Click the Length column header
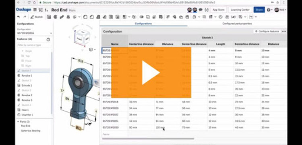Viewport: 302px width, 145px height. click(x=221, y=44)
